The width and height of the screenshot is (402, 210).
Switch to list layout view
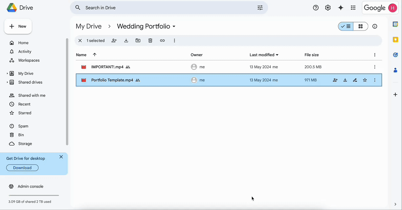pos(346,27)
